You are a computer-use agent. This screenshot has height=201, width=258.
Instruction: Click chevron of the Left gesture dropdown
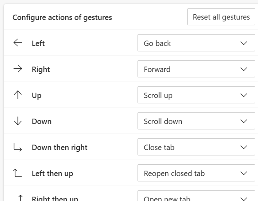[x=244, y=43]
